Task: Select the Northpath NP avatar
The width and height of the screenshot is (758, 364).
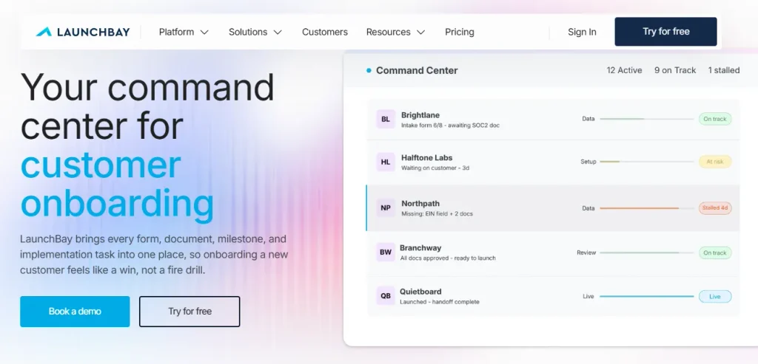Action: [x=386, y=207]
